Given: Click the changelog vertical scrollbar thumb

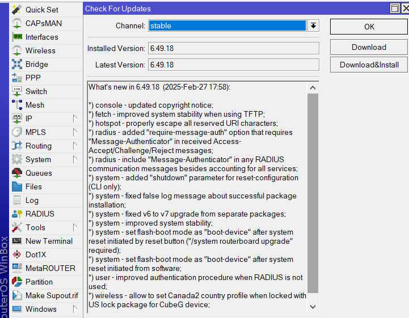Looking at the screenshot, I should 313,193.
